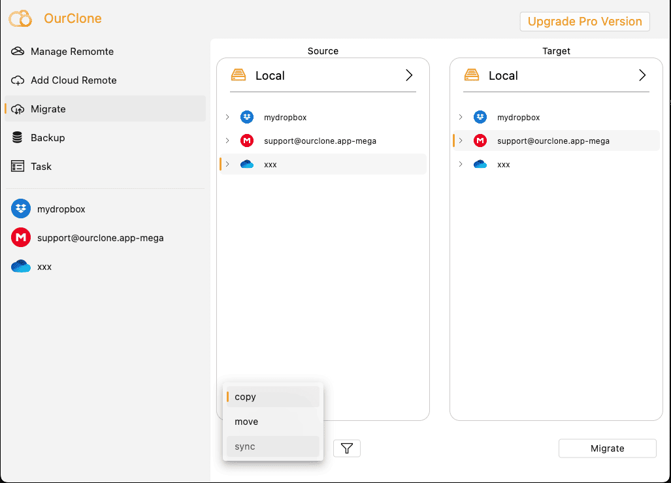Expand support@ourclone.app-mega in the Target panel
The image size is (671, 483).
(x=461, y=141)
